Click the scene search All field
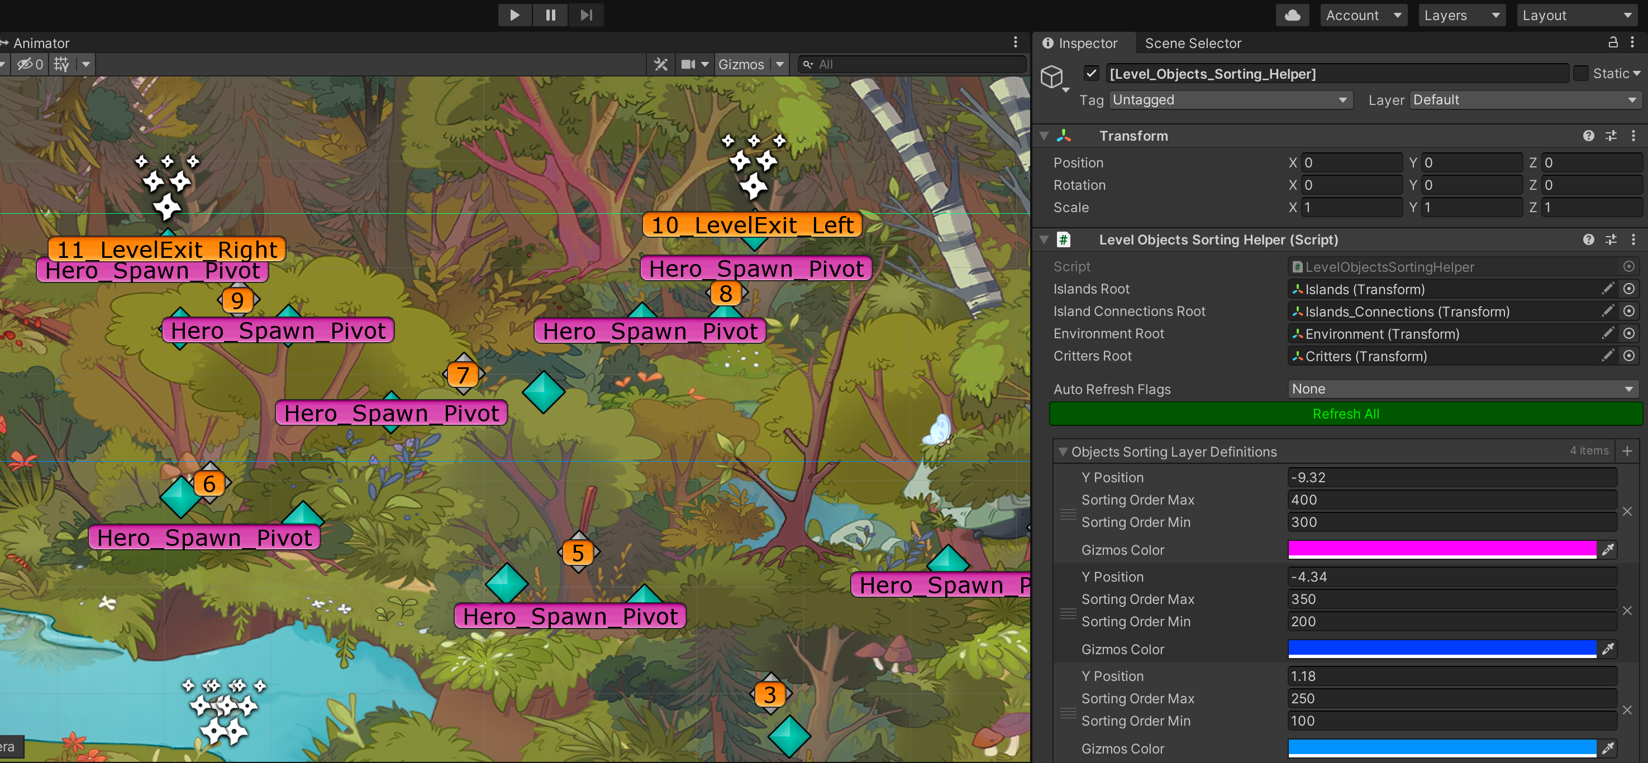Image resolution: width=1648 pixels, height=763 pixels. point(911,65)
